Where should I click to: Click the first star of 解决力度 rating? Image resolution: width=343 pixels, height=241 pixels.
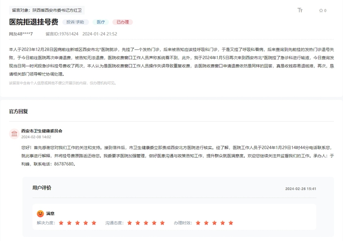61,223
